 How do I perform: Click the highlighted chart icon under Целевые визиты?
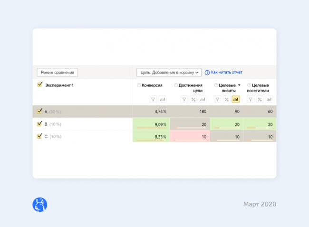click(x=236, y=99)
